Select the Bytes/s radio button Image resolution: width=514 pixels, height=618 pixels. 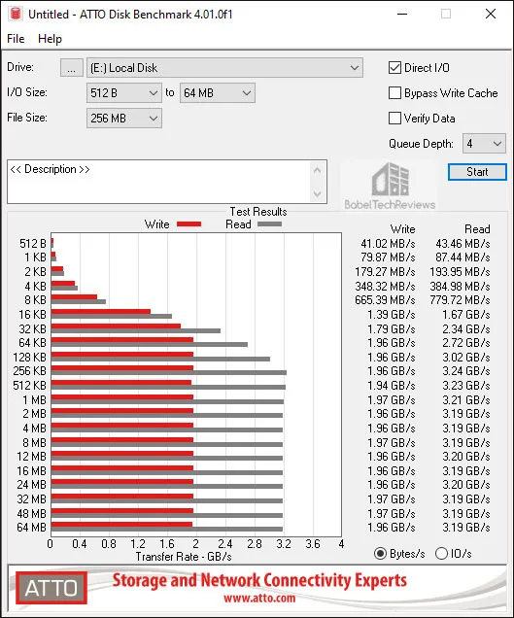[x=380, y=554]
